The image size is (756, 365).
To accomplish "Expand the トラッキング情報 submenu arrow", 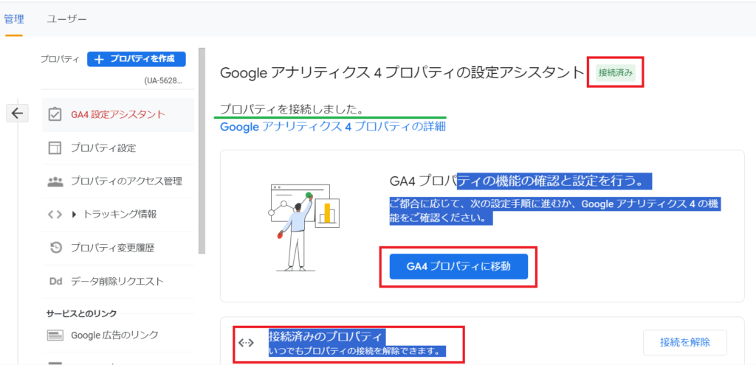I will 74,215.
